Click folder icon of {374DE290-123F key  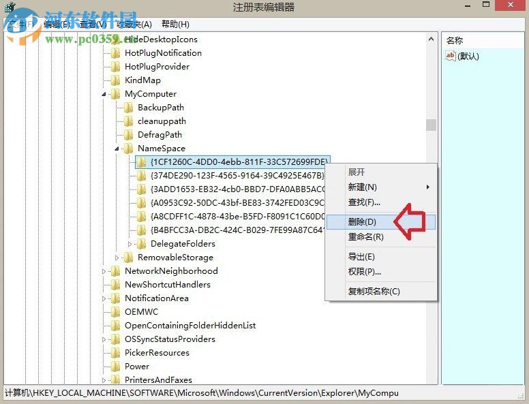click(x=141, y=176)
